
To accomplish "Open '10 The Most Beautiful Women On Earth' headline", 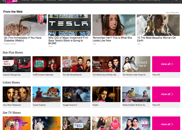I will pos(157,39).
